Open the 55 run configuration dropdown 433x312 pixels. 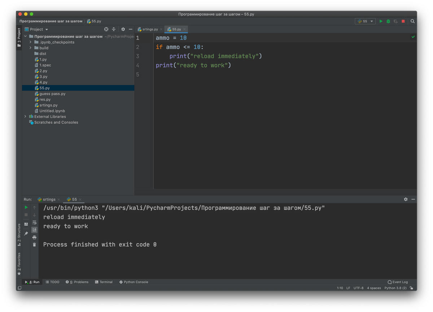(365, 21)
